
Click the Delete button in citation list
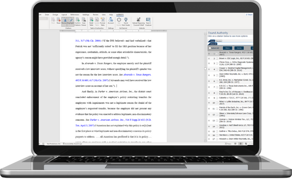coord(239,48)
